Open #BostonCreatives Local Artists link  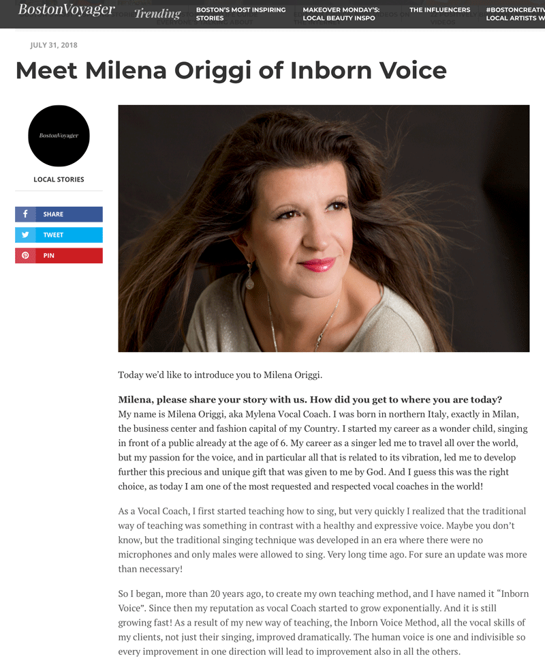point(515,14)
